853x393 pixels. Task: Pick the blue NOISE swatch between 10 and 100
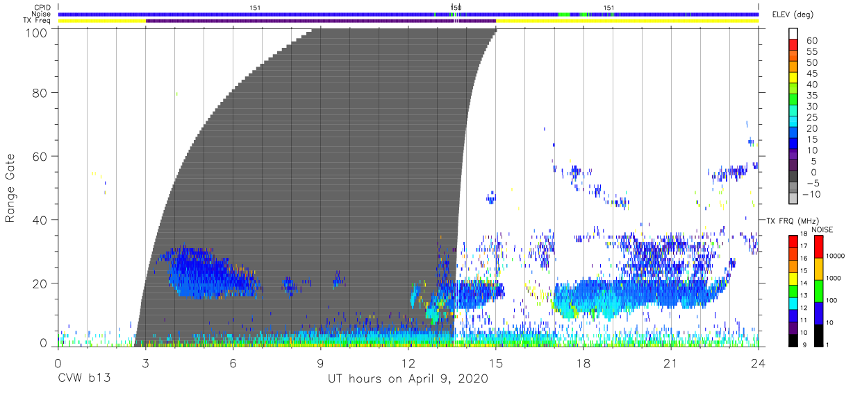(818, 313)
